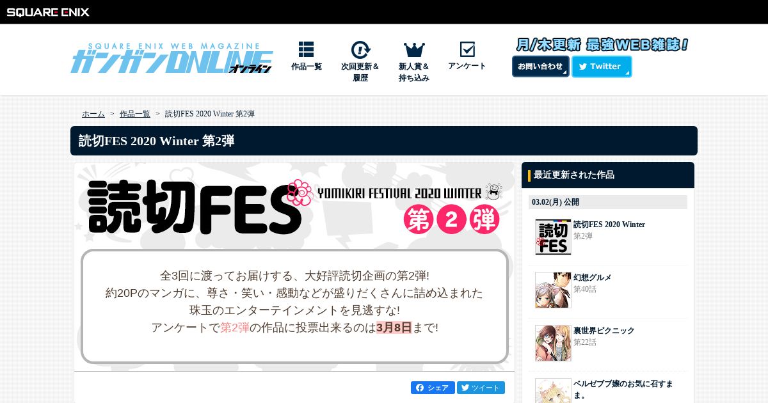Image resolution: width=768 pixels, height=403 pixels.
Task: Open 作品一覧 breadcrumb link
Action: click(135, 114)
